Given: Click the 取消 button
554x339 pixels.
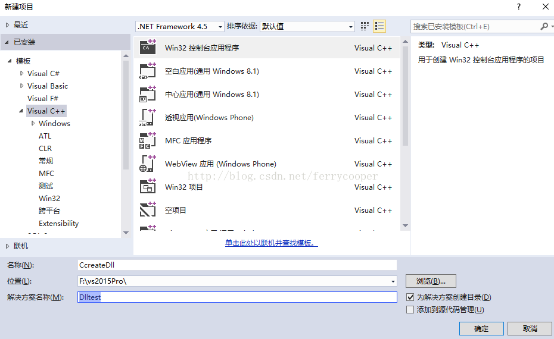Looking at the screenshot, I should point(530,329).
